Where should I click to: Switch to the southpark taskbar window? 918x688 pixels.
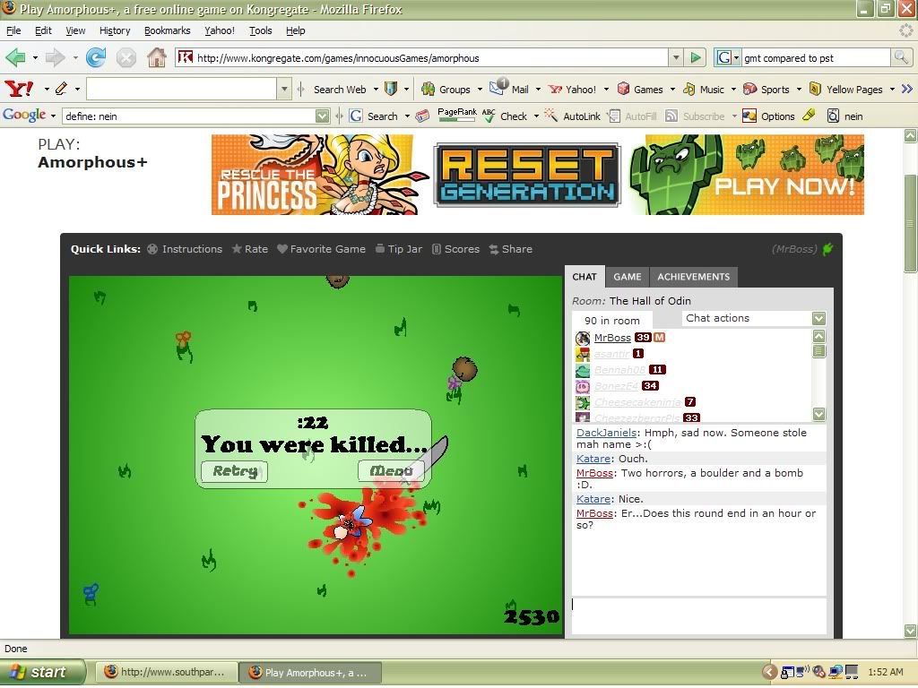(x=166, y=672)
